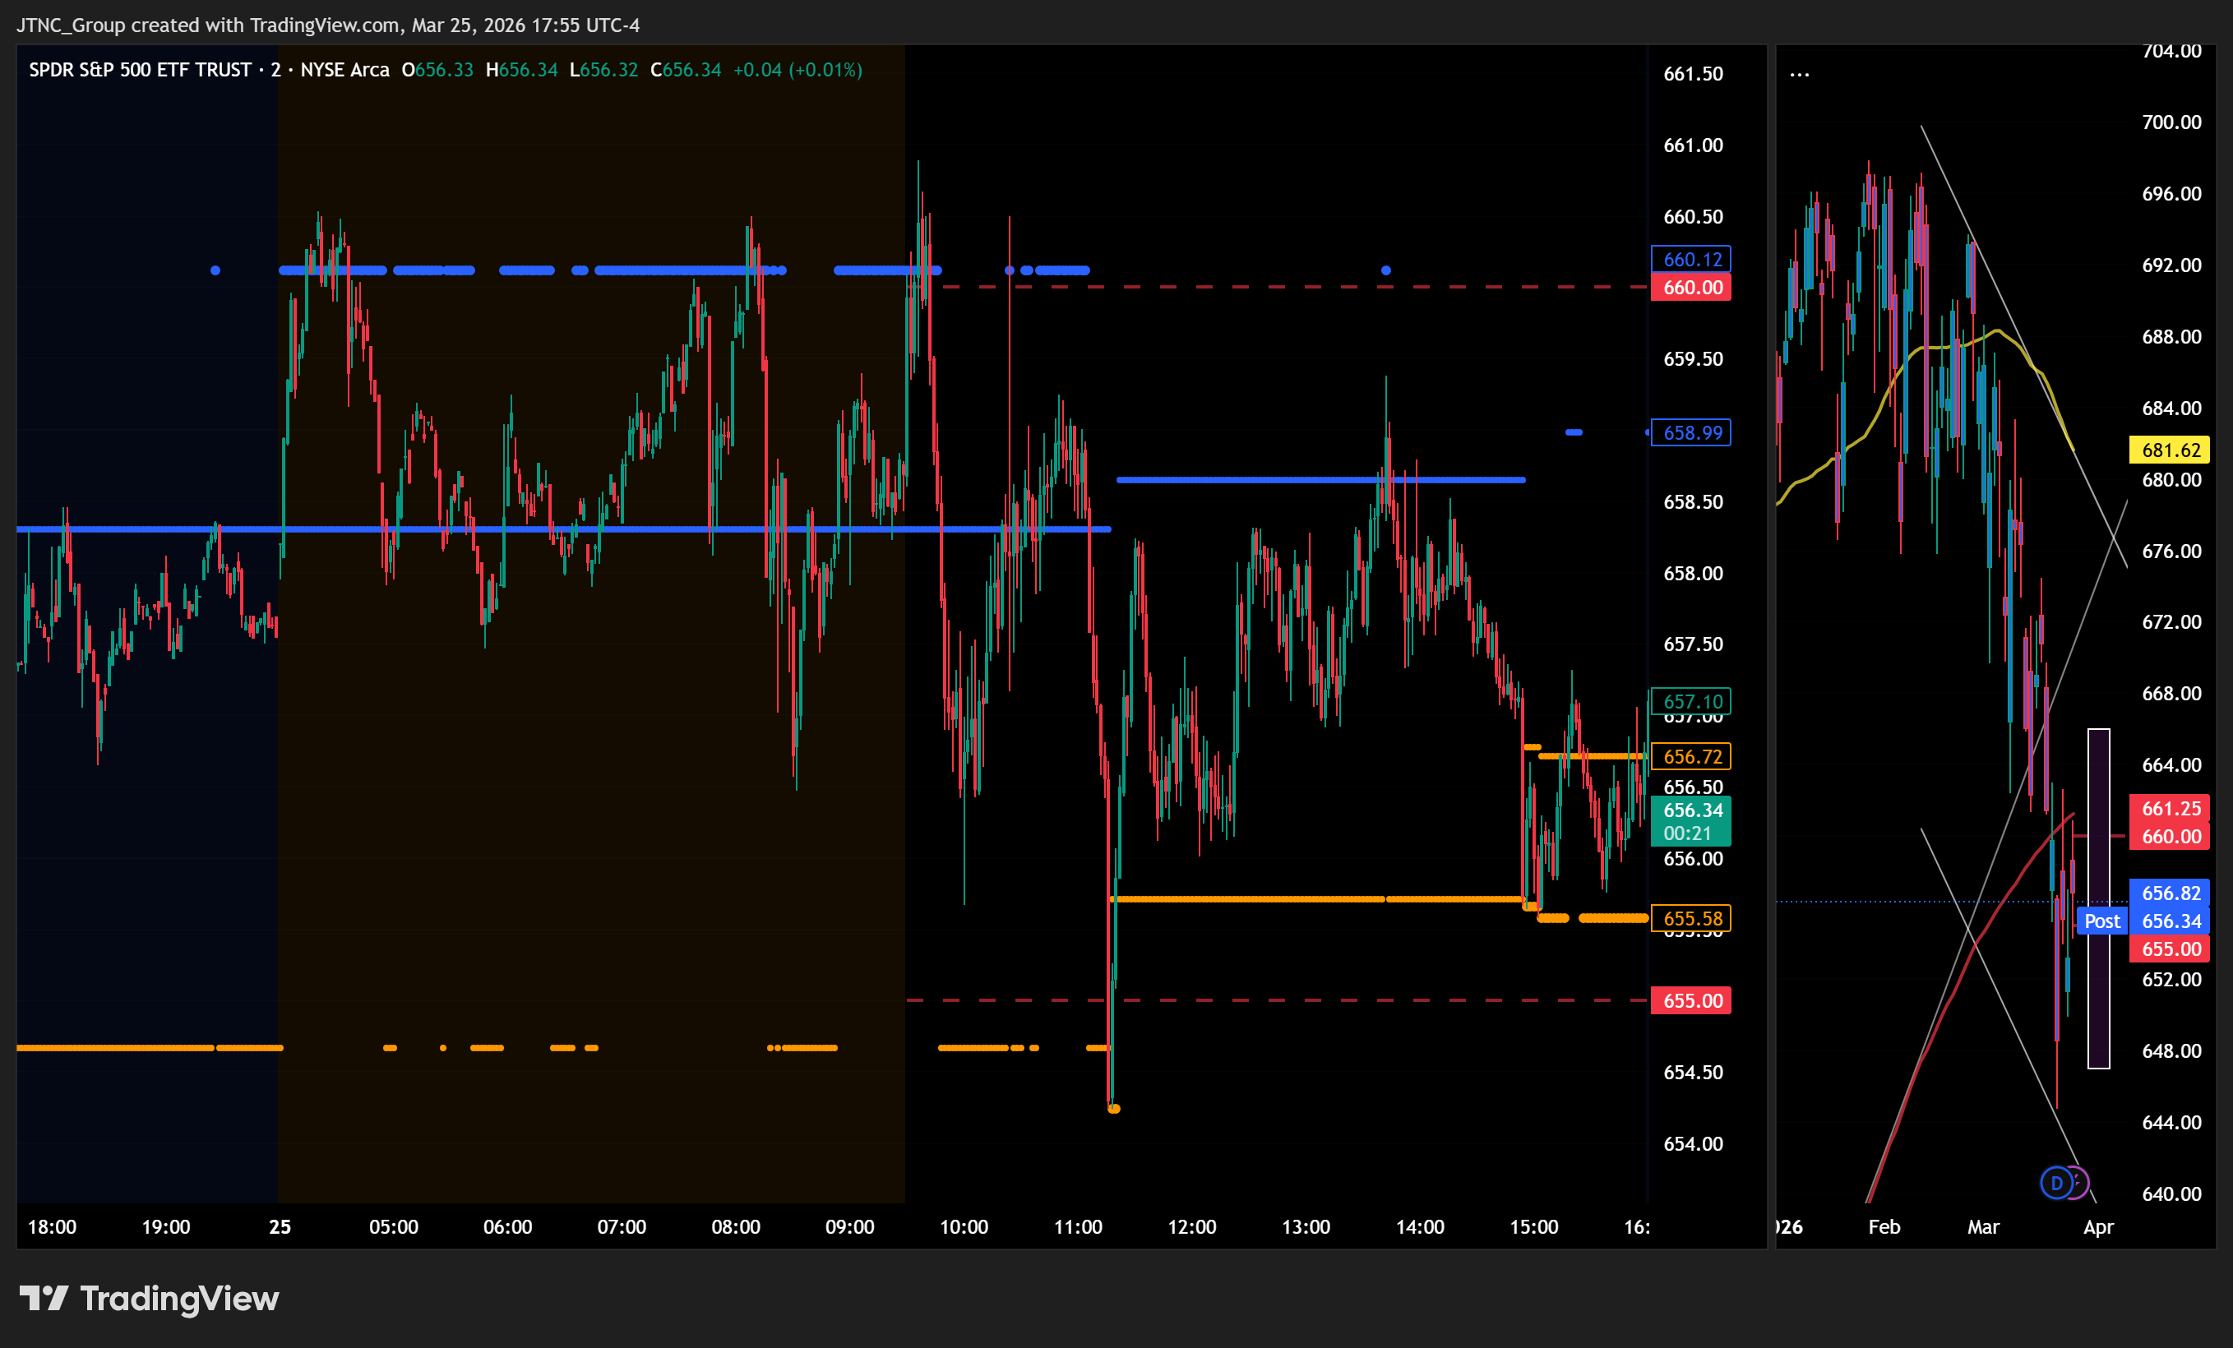Image resolution: width=2233 pixels, height=1348 pixels.
Task: Click the blue Post session label
Action: pos(2101,921)
